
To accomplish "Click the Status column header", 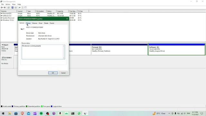I will pos(51,11).
